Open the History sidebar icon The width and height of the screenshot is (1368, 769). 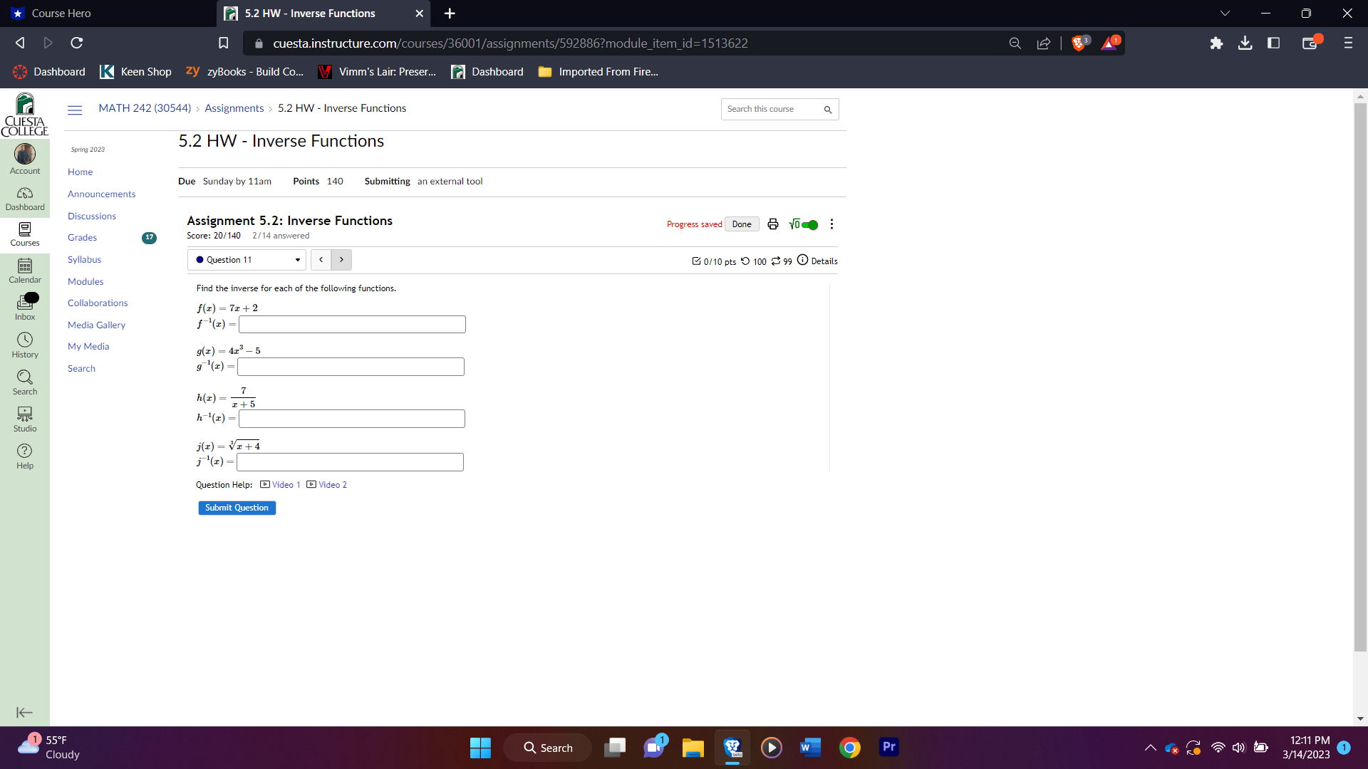pyautogui.click(x=25, y=345)
